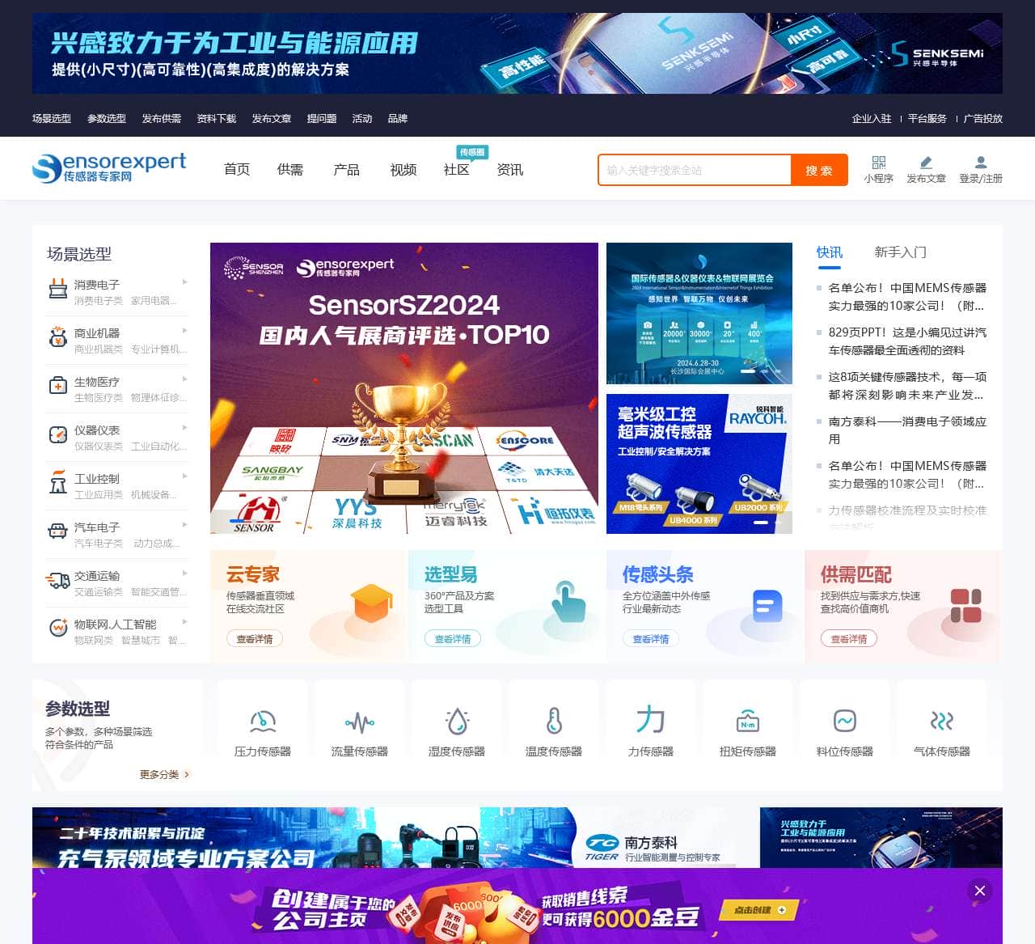Click the 选型易 pointing hand icon

click(568, 601)
